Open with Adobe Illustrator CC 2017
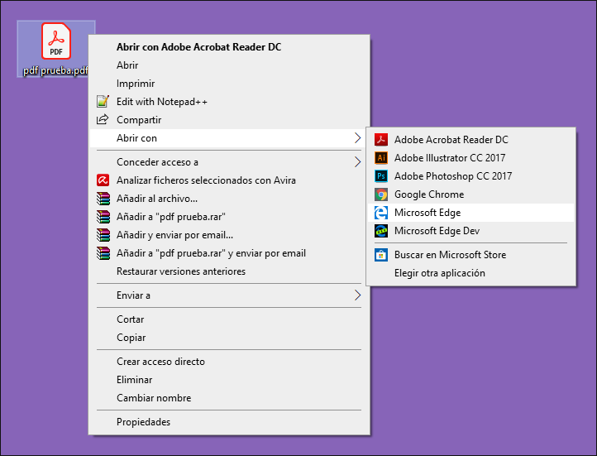 [471, 158]
